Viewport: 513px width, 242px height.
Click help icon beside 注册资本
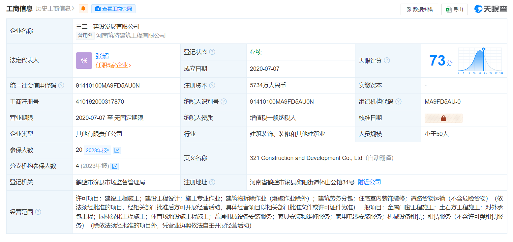212,86
